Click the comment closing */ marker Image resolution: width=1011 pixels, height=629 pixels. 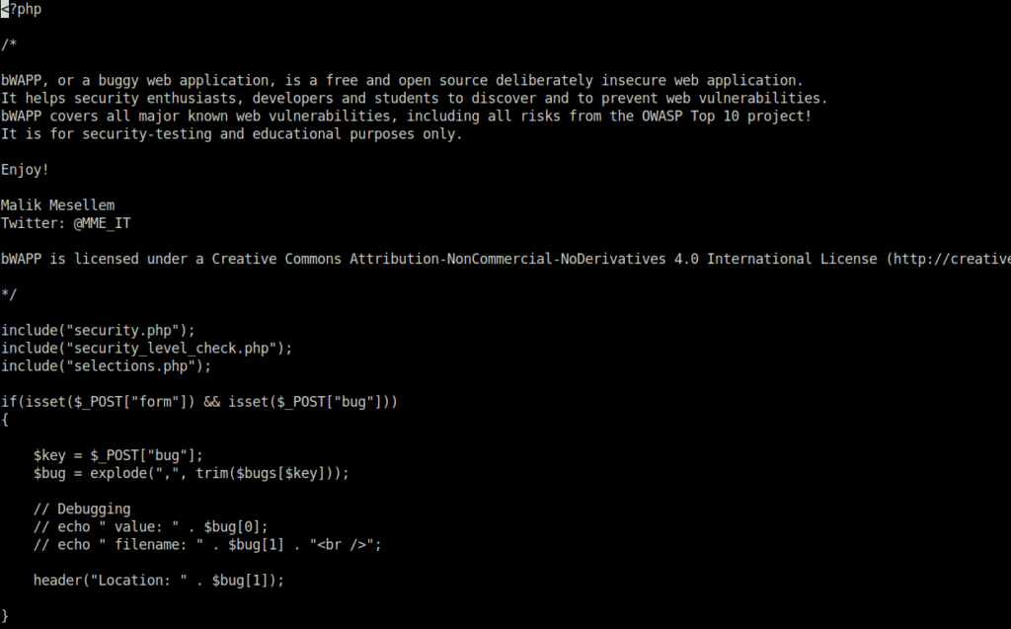click(9, 295)
